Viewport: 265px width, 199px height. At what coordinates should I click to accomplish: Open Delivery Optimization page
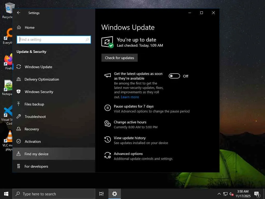coord(54,79)
